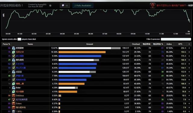Open the player link named Delicious
Screen dimensions: 193x113
click(x=20, y=96)
